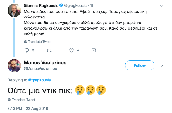
Task: Open more options chevron on Ragkousis tweet
Action: (x=162, y=6)
